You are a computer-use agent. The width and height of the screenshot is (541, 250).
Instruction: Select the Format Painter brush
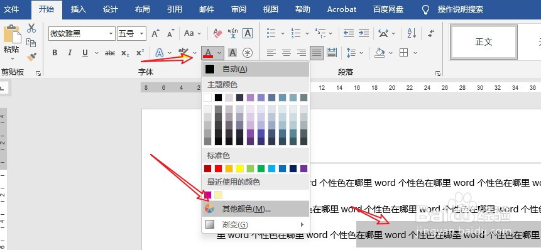tap(31, 57)
